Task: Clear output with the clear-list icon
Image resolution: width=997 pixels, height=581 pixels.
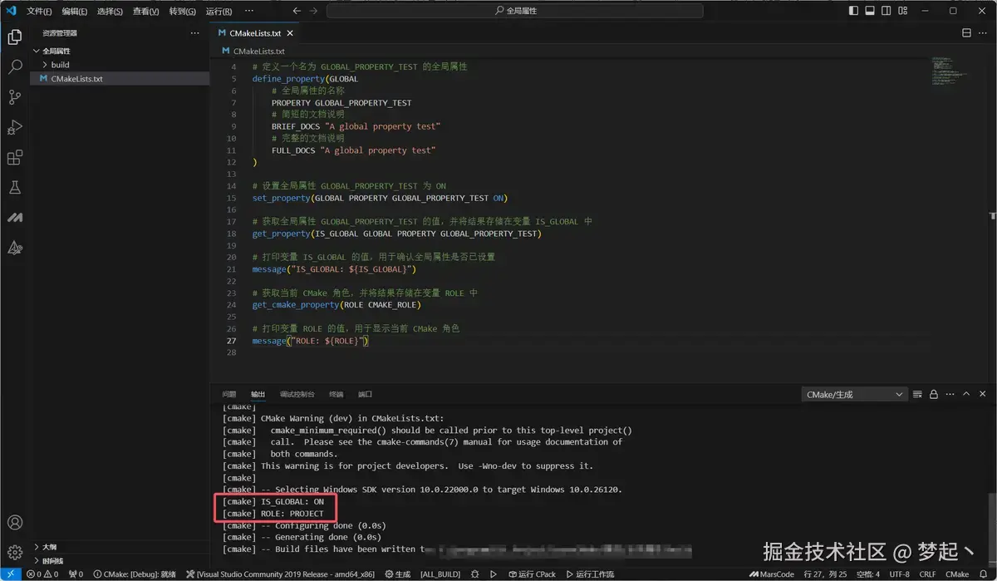Action: tap(917, 394)
